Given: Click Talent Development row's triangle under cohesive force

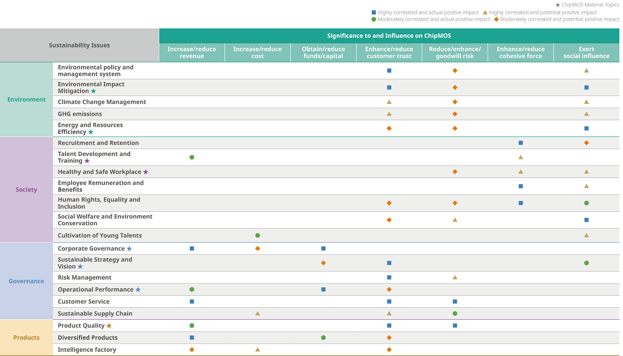Looking at the screenshot, I should [521, 157].
